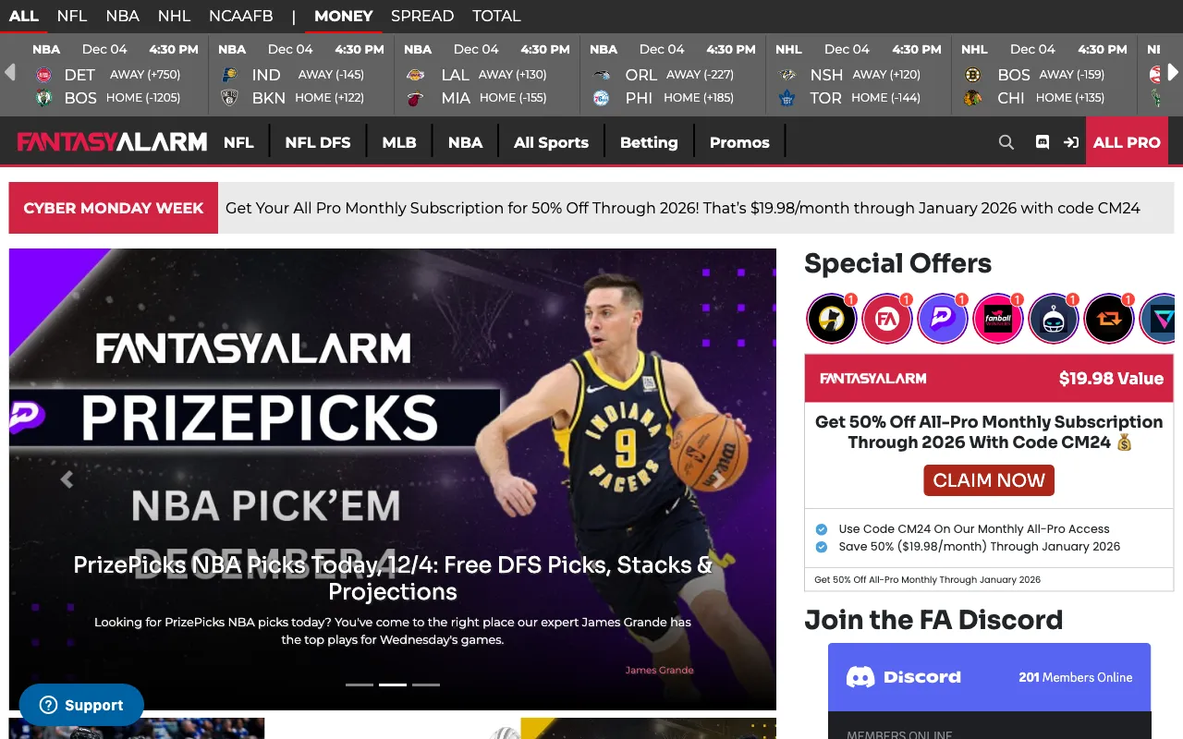Open the Promos menu
1183x739 pixels.
[739, 142]
